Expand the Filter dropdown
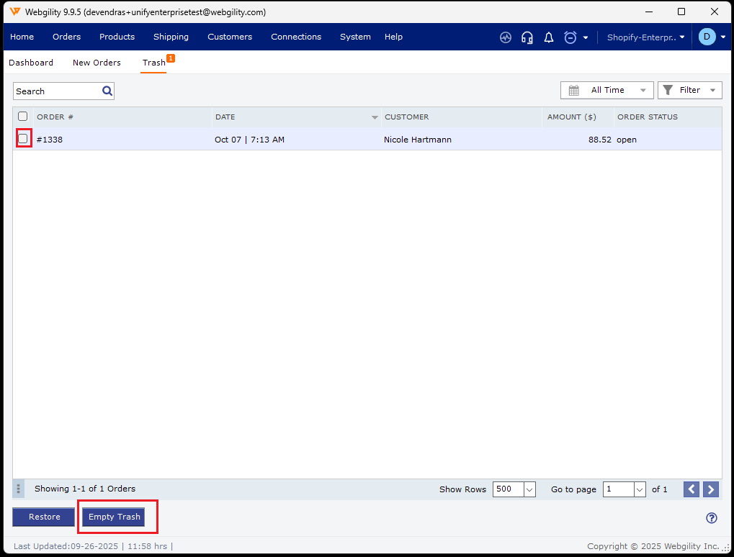The height and width of the screenshot is (557, 734). (689, 90)
